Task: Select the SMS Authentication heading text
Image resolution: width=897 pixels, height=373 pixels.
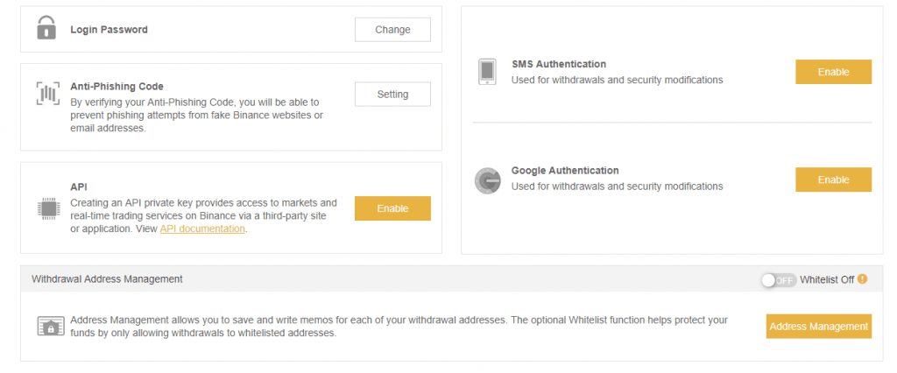Action: click(558, 64)
